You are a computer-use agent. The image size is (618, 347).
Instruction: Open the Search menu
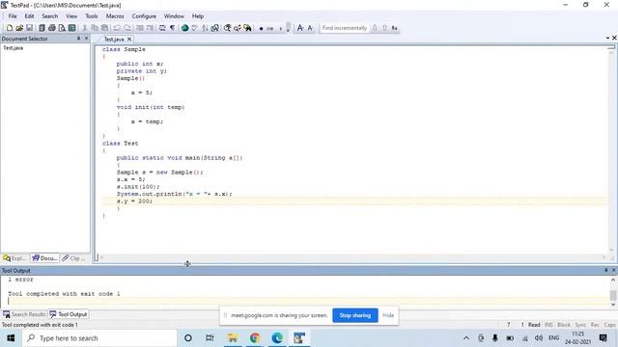tap(49, 16)
